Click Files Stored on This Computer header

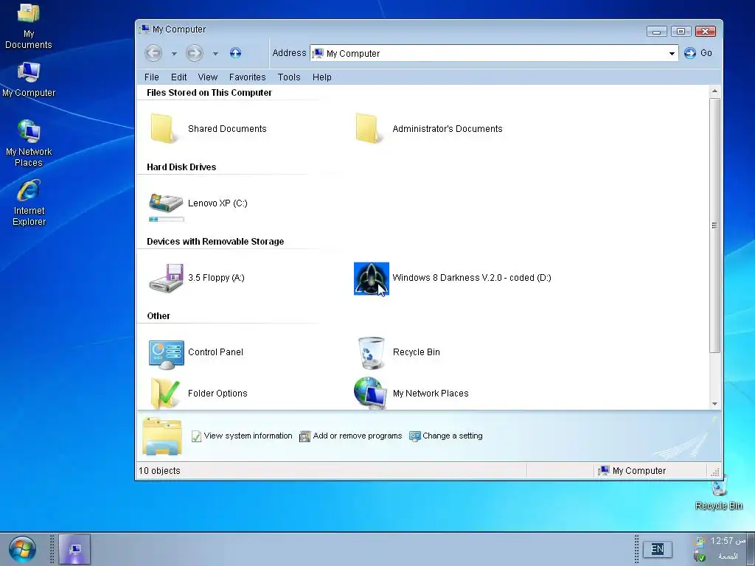point(209,92)
